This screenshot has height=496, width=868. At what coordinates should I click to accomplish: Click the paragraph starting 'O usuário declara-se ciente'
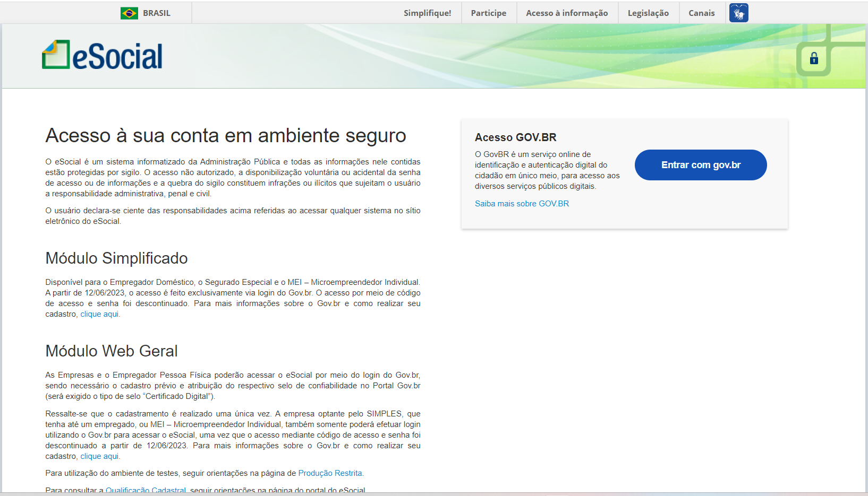point(233,216)
